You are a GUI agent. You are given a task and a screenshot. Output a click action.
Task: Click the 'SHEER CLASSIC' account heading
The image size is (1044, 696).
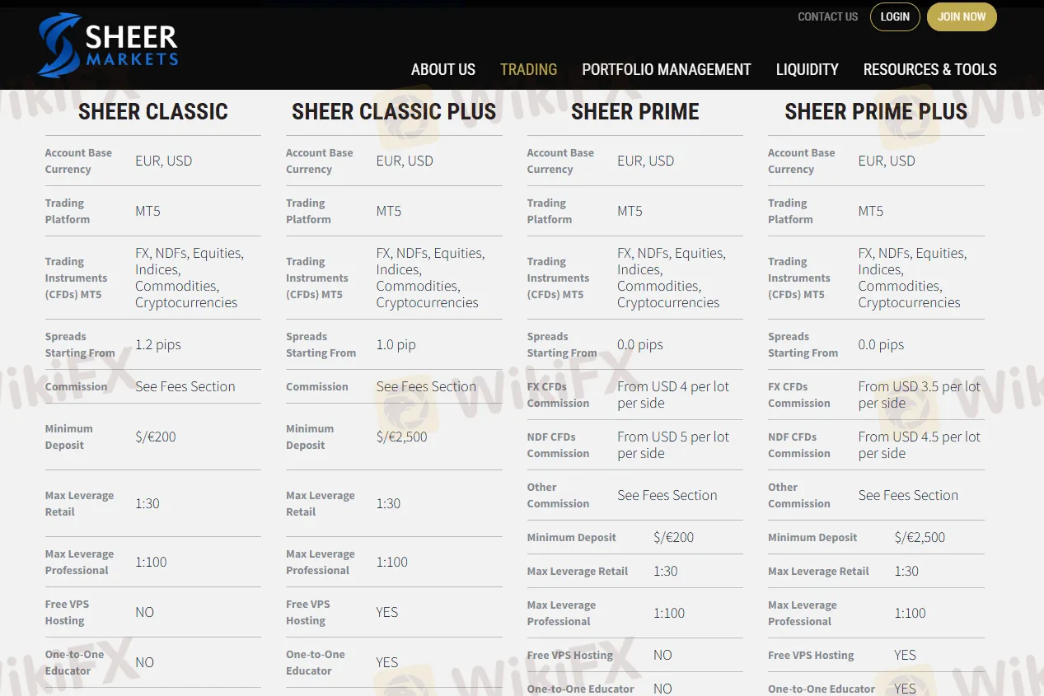153,112
